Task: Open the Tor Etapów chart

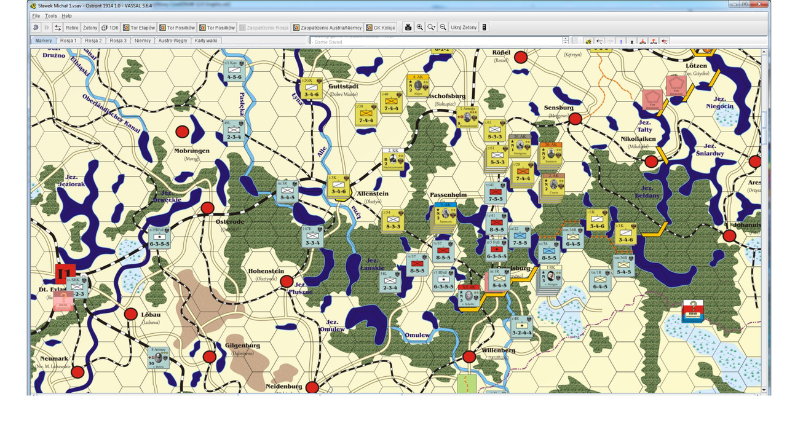Action: [x=139, y=28]
